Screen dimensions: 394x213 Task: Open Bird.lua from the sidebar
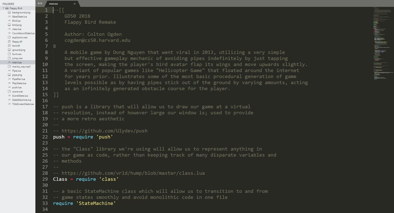coord(16,21)
